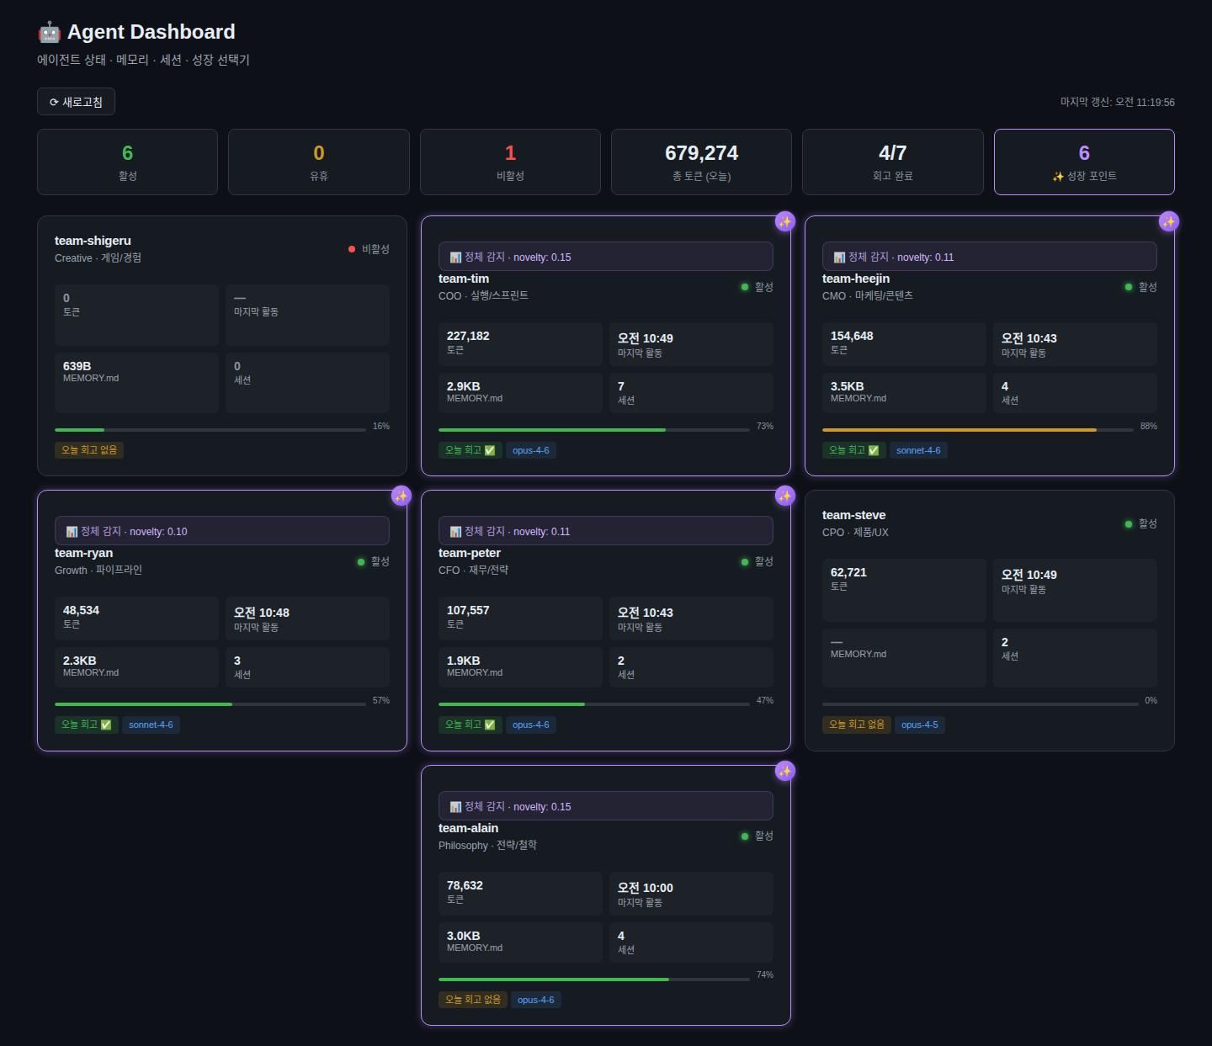Image resolution: width=1212 pixels, height=1046 pixels.
Task: Click the sparkle badge on team-ryan card
Action: click(x=401, y=496)
